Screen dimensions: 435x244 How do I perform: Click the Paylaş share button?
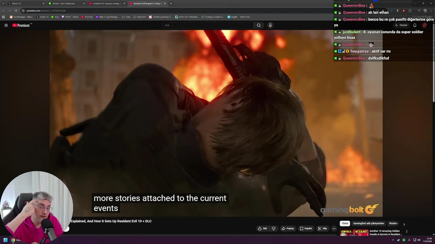(x=288, y=228)
